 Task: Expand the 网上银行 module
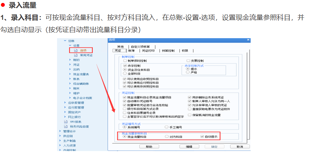coord(65,117)
